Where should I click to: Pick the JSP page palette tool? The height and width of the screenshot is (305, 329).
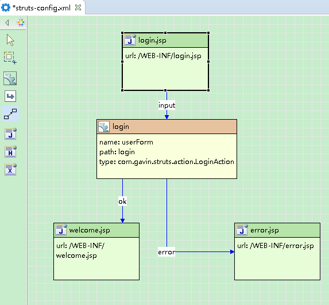(x=10, y=134)
